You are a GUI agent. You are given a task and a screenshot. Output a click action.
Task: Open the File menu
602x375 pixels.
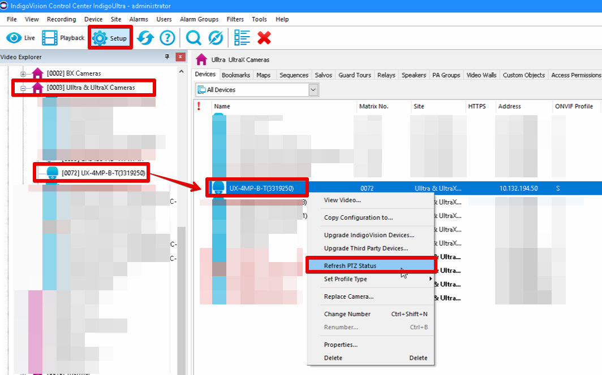click(11, 19)
